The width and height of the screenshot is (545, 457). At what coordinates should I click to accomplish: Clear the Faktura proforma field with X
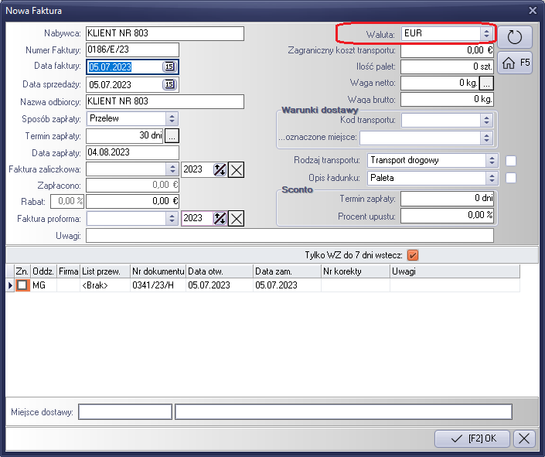click(x=236, y=219)
